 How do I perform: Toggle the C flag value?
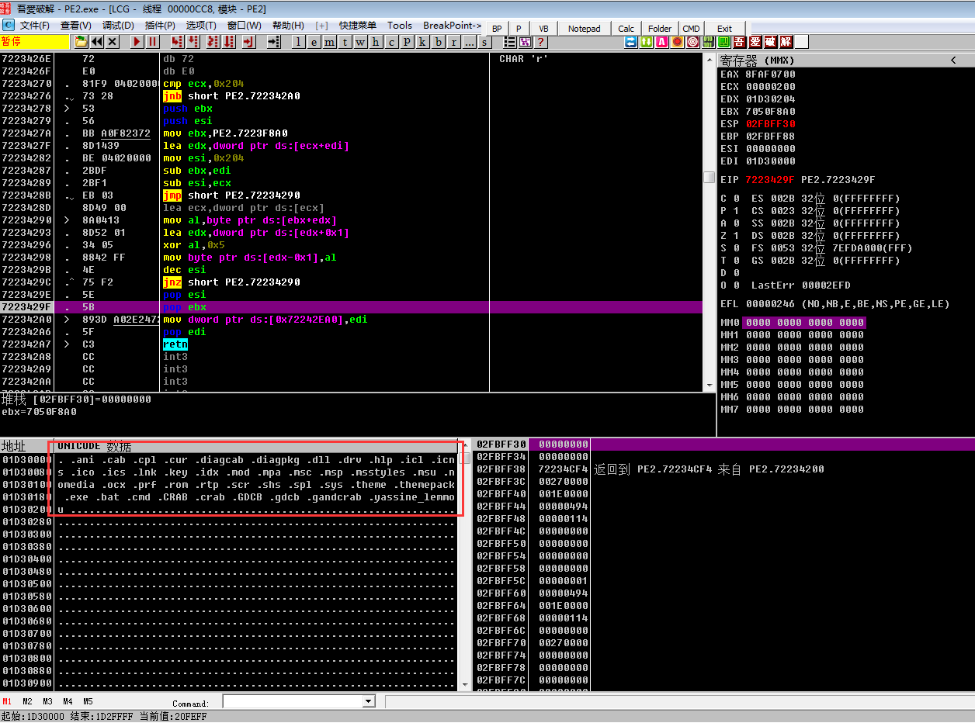click(737, 199)
